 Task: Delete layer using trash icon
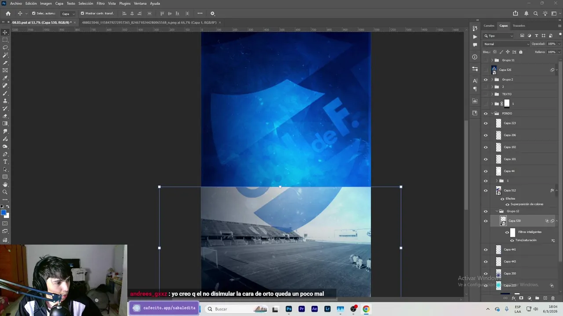click(x=553, y=298)
